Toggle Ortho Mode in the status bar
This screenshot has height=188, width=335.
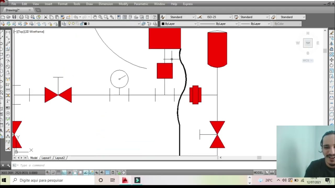tap(64, 173)
